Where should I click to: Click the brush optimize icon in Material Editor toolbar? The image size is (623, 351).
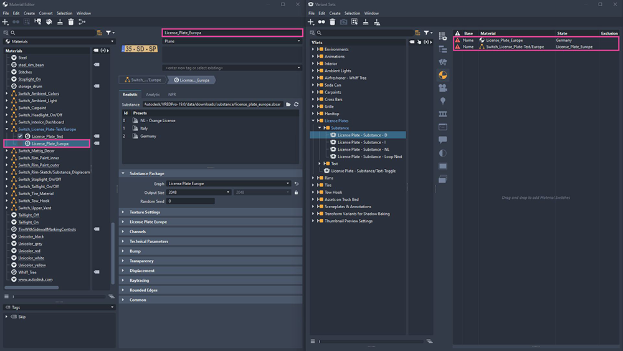coord(60,22)
